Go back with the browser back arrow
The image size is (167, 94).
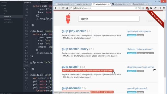(56, 8)
